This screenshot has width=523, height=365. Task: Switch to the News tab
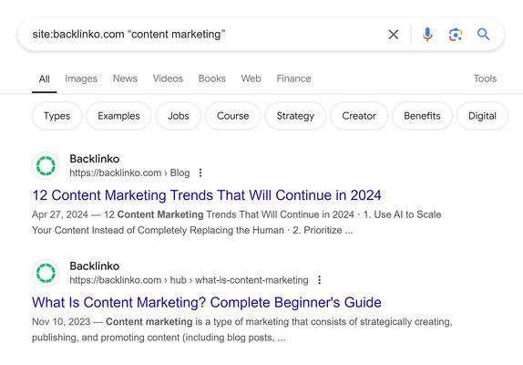pyautogui.click(x=125, y=78)
